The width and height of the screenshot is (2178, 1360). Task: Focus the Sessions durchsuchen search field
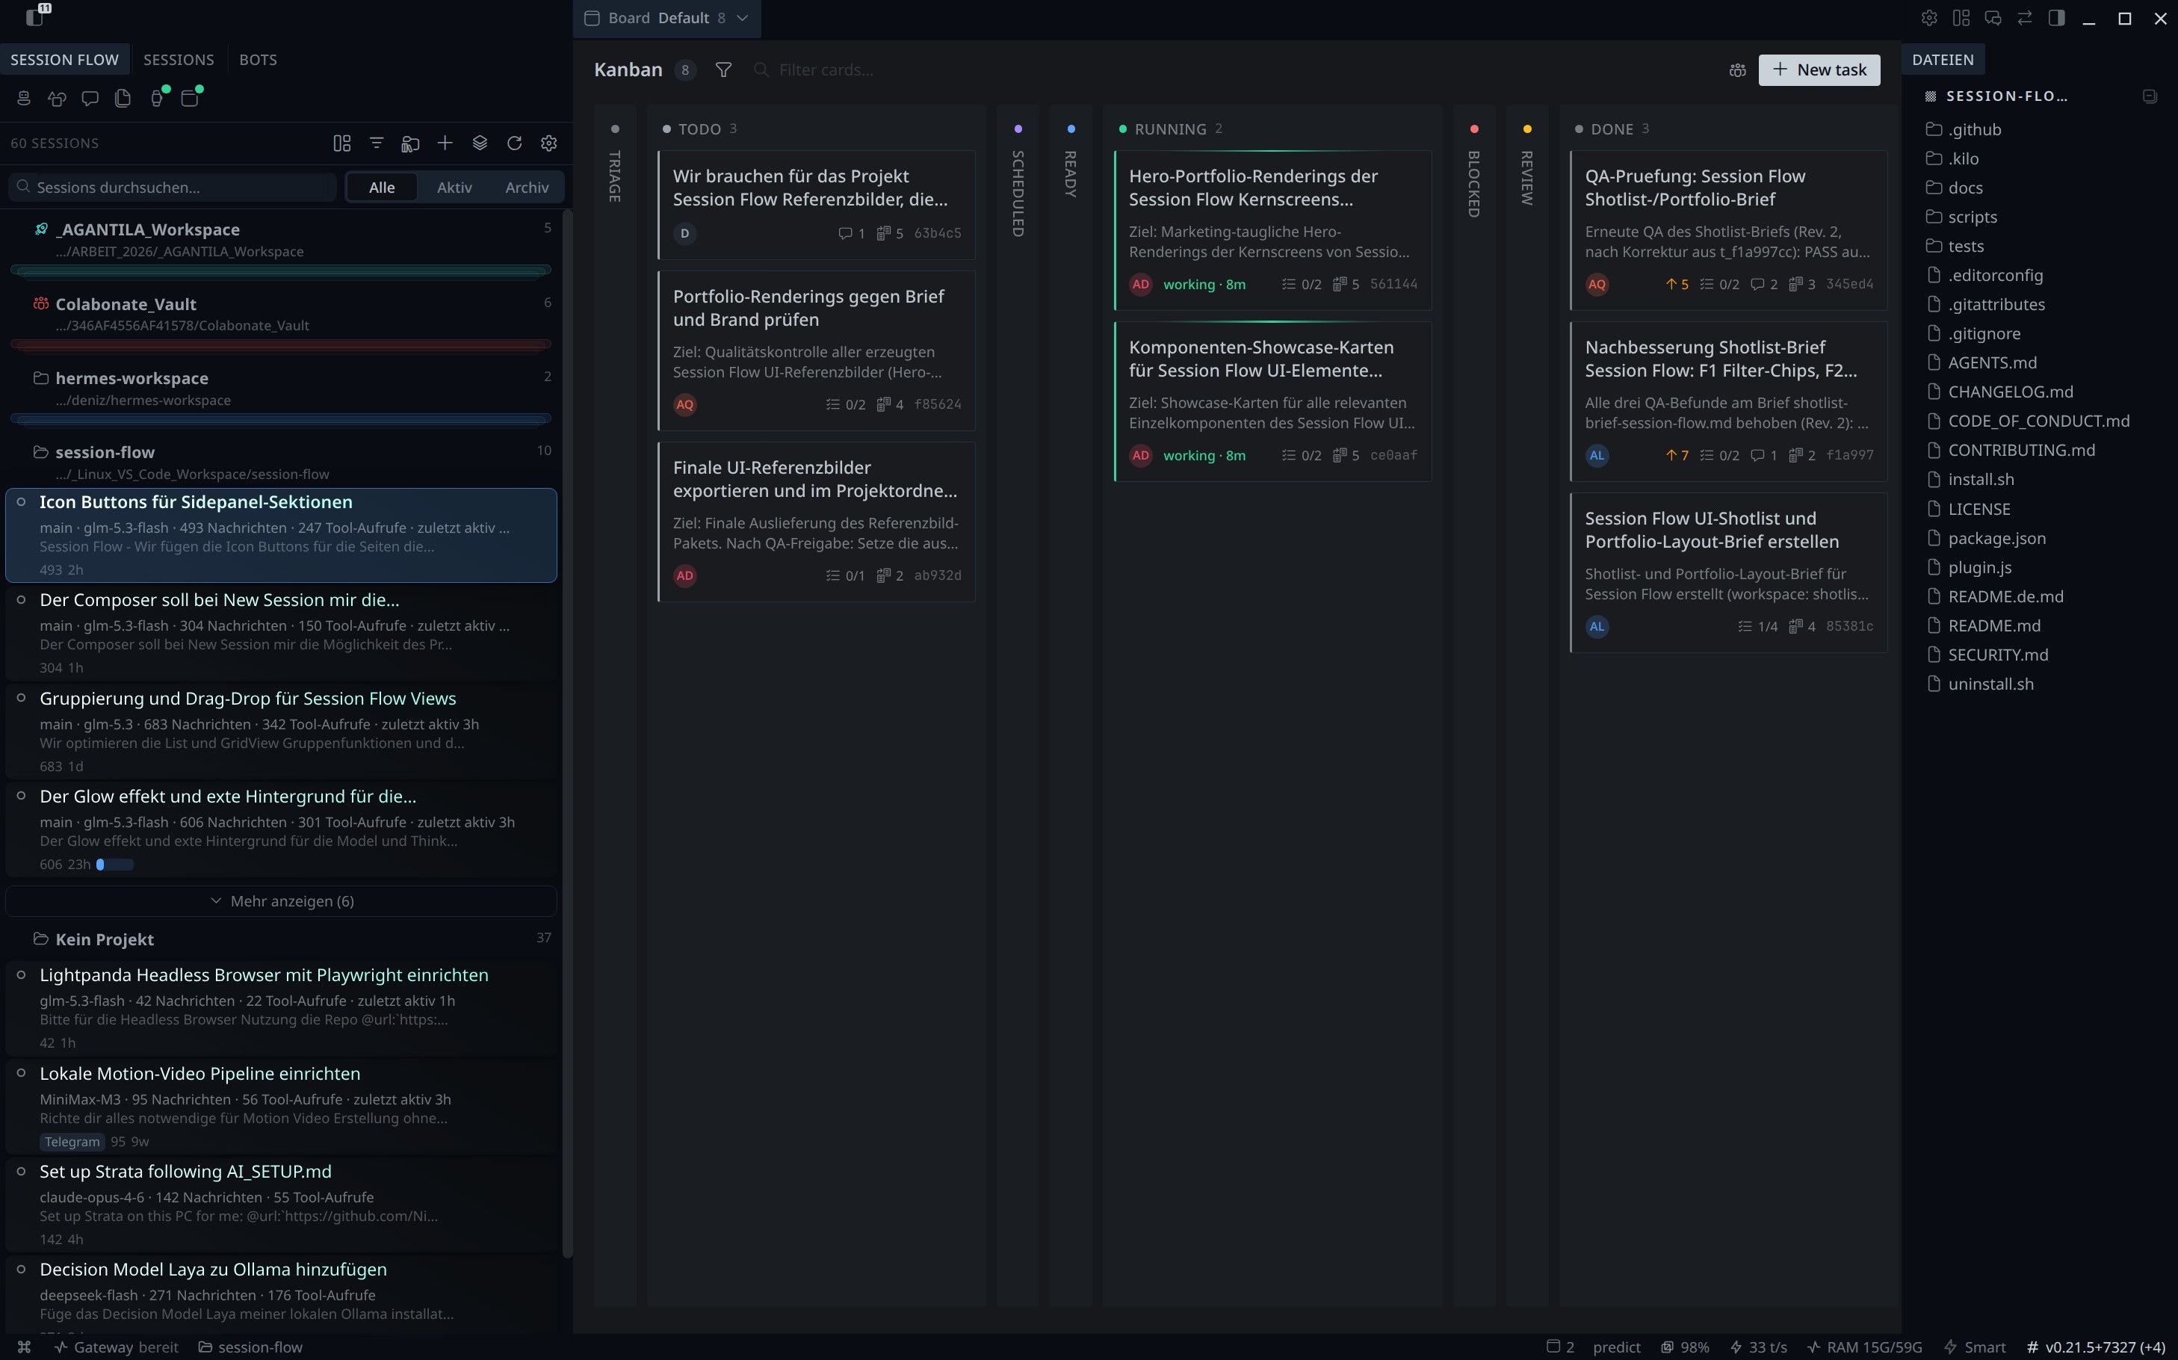173,187
